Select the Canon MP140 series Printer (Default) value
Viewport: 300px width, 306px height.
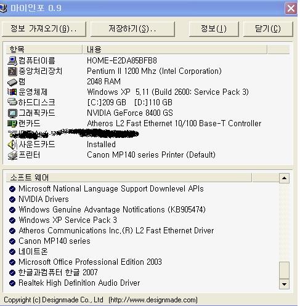click(151, 155)
